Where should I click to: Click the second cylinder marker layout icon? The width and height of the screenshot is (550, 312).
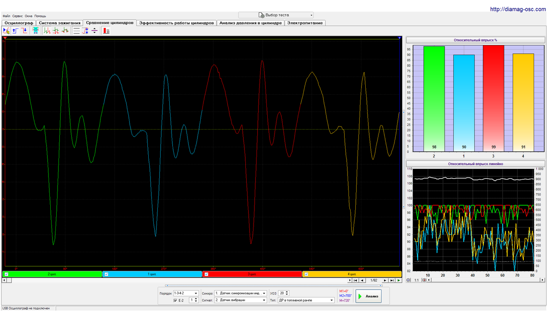(56, 31)
